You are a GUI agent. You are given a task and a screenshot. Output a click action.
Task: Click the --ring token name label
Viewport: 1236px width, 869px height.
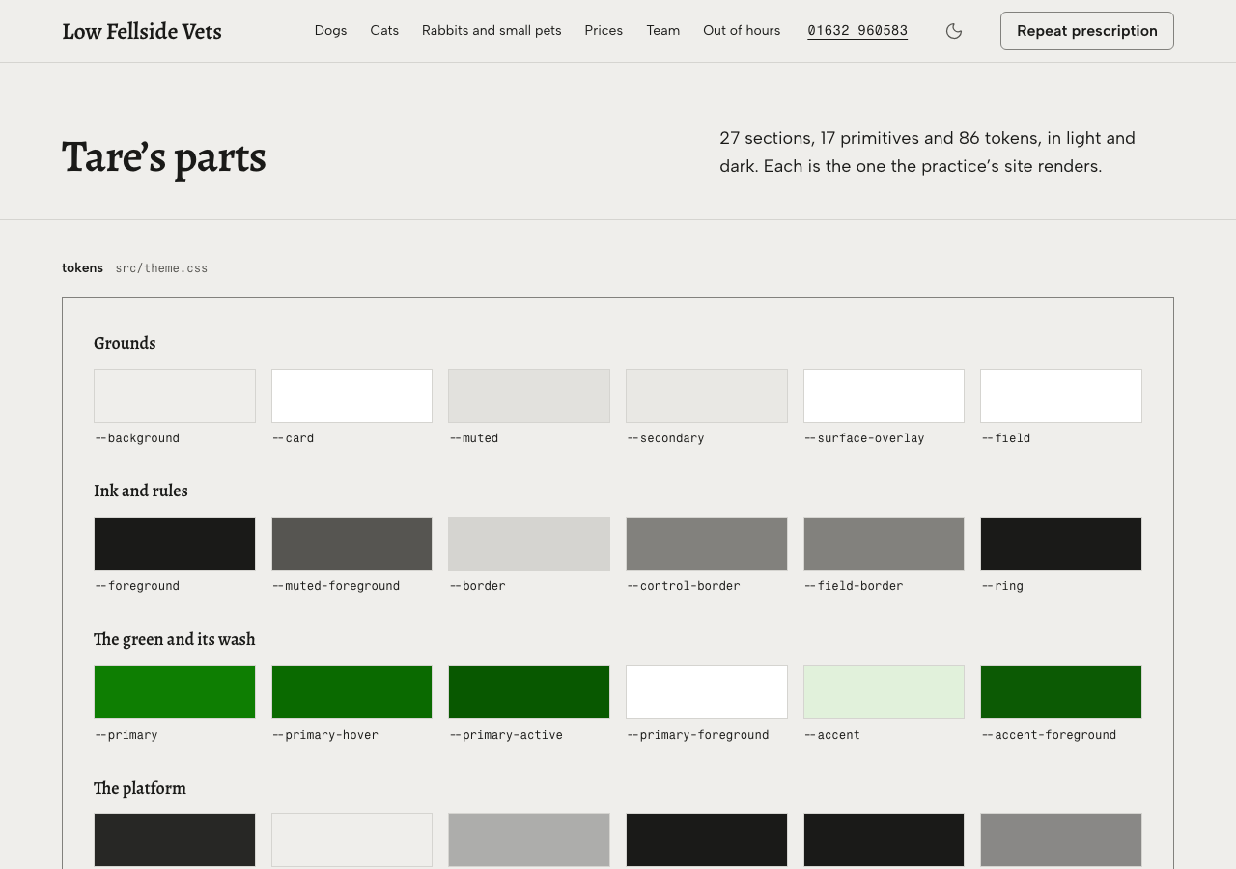[1002, 586]
